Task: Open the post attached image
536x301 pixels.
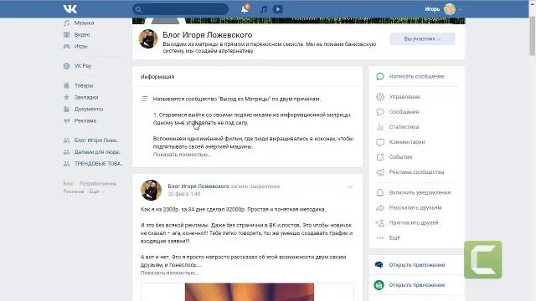Action: pyautogui.click(x=250, y=292)
